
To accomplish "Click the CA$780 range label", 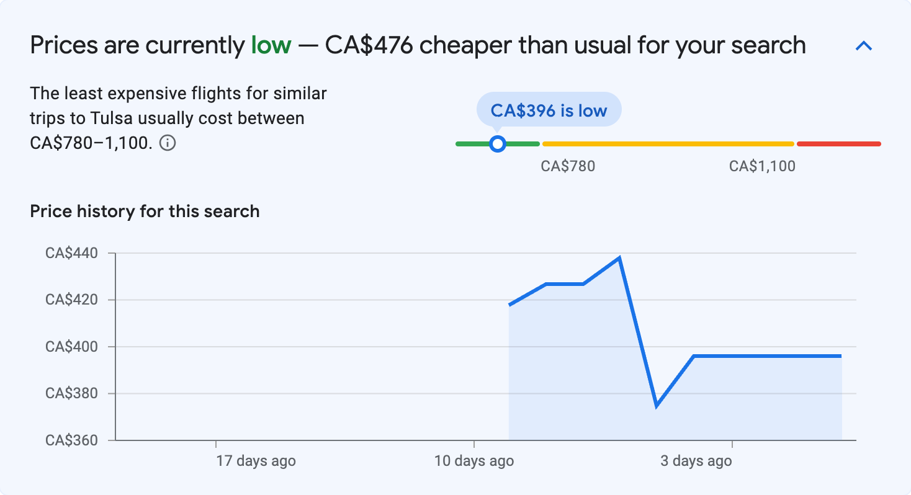I will pyautogui.click(x=568, y=166).
